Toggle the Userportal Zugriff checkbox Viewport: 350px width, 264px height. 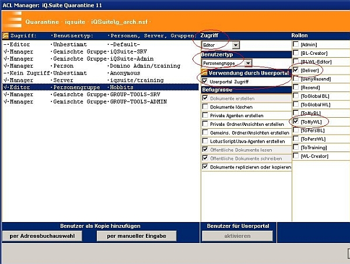(205, 81)
